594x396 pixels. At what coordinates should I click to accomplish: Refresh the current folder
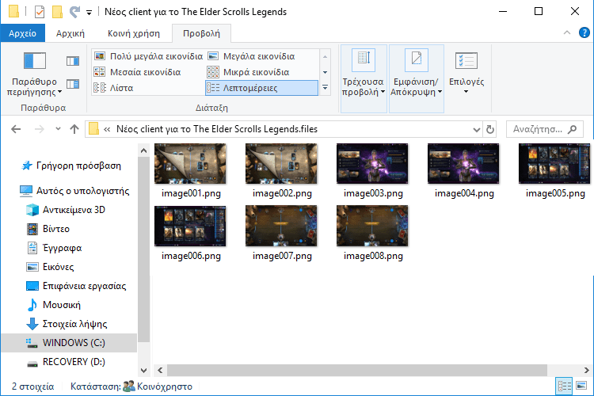pyautogui.click(x=489, y=130)
